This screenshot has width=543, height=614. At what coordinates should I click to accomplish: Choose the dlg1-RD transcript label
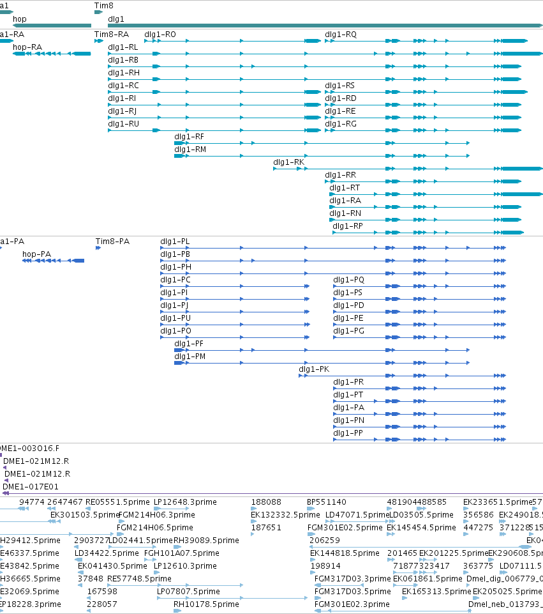tap(341, 98)
